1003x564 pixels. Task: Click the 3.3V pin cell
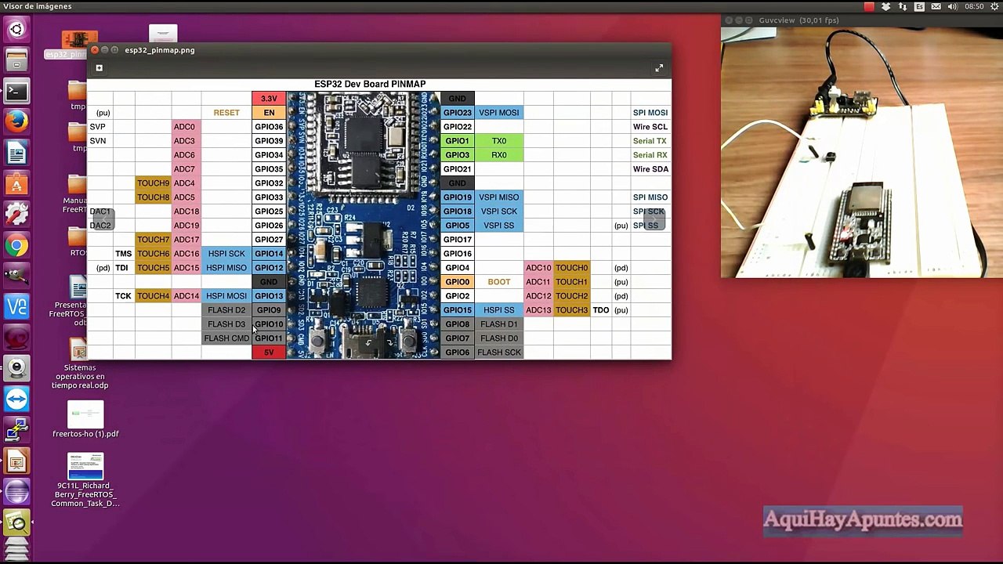point(269,99)
